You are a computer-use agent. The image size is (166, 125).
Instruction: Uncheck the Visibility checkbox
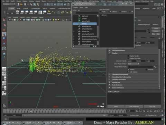click(128, 69)
